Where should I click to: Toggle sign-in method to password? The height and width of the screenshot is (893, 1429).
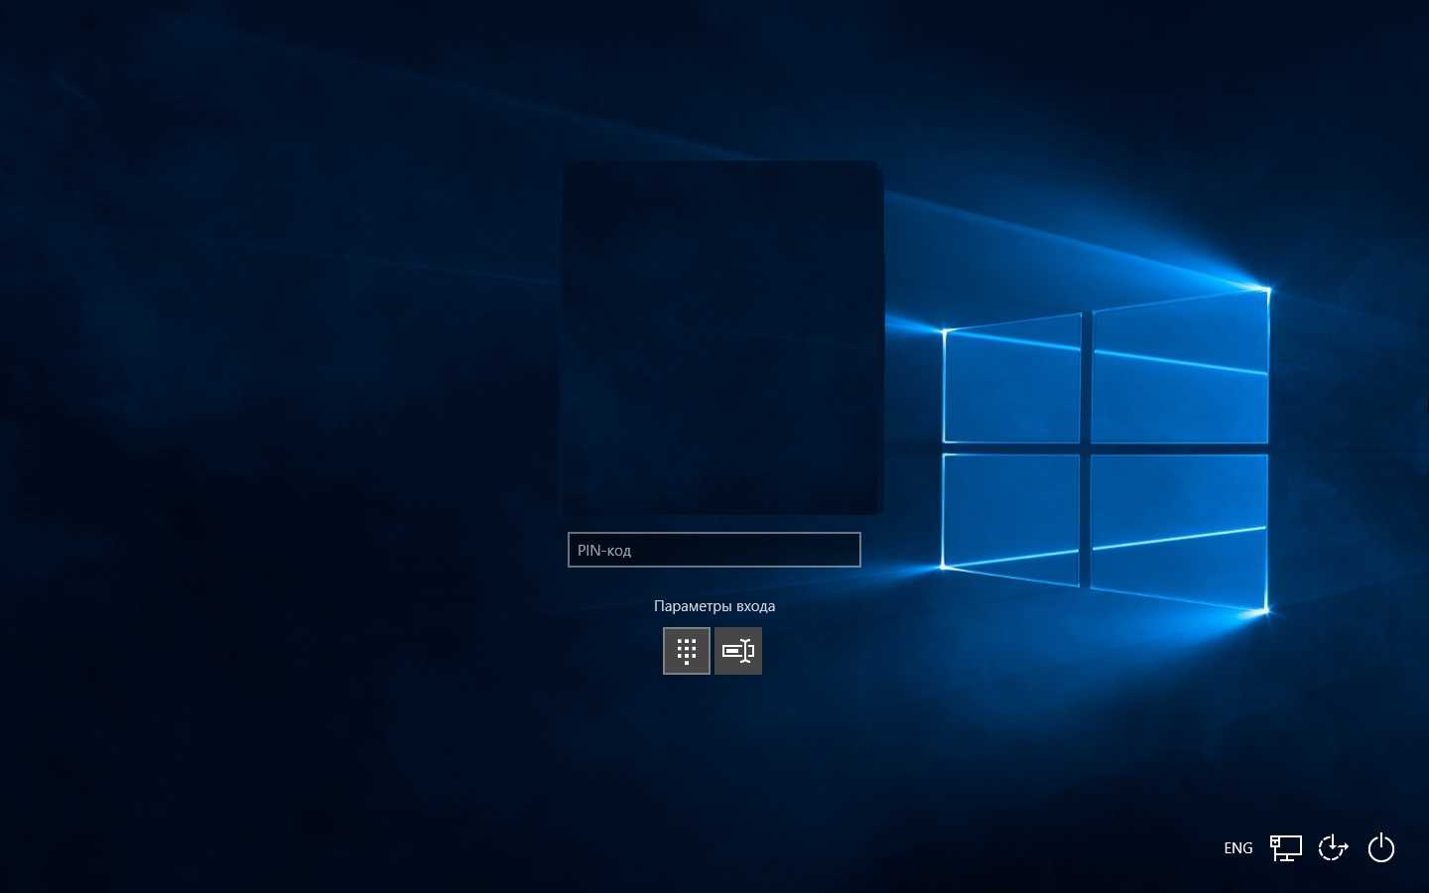(738, 651)
